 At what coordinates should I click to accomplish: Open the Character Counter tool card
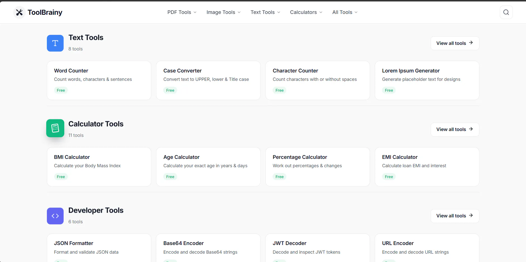318,80
